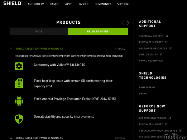Open the GeForce Now Forums link
This screenshot has height=140, width=187.
(152, 118)
